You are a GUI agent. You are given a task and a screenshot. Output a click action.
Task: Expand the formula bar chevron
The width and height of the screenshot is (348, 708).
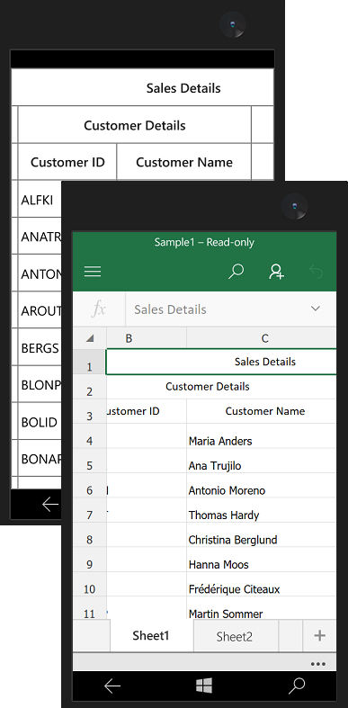pos(316,309)
